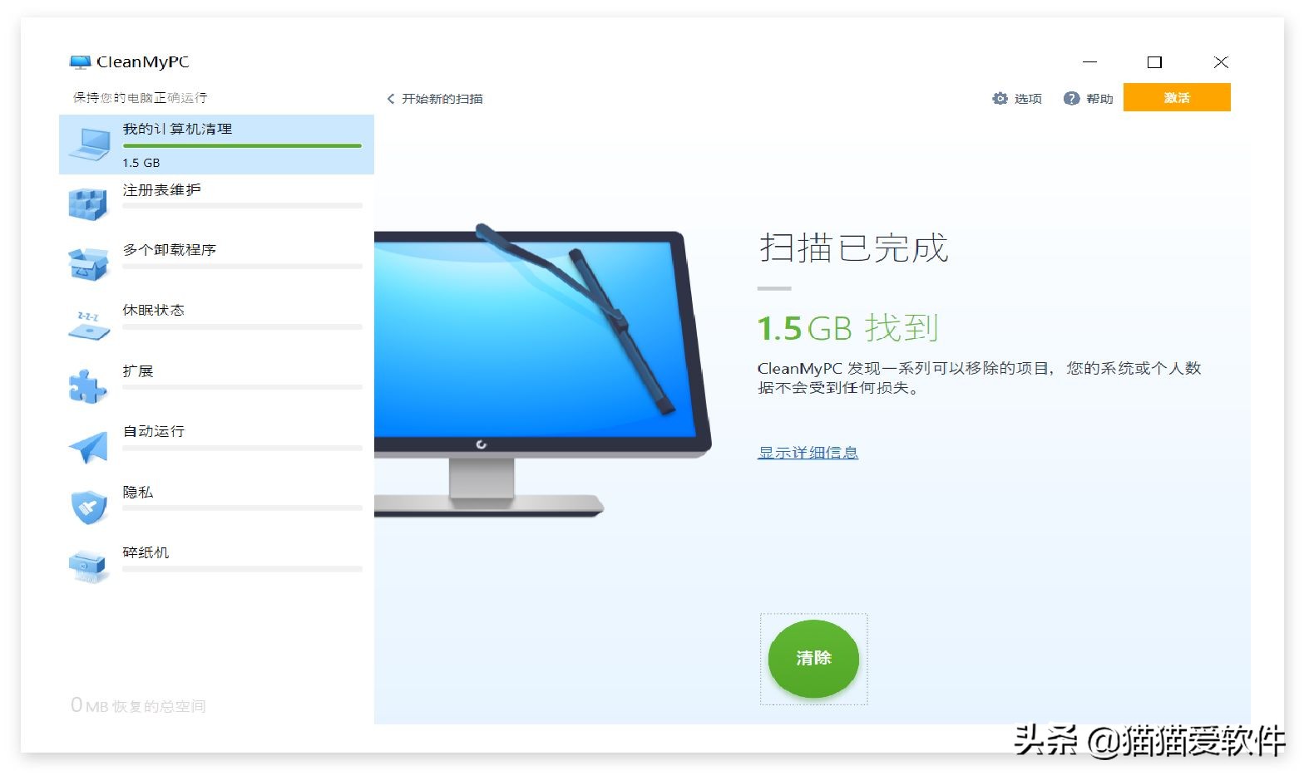1309x780 pixels.
Task: Click the hibernation Z-Z-Z disk icon
Action: pos(88,326)
